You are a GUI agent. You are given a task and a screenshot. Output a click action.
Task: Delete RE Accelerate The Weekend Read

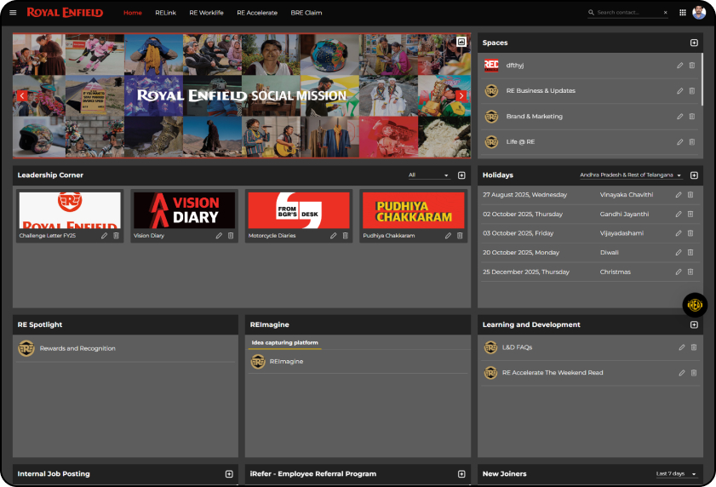[694, 373]
